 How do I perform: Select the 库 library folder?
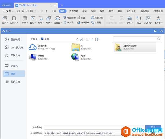point(82,47)
